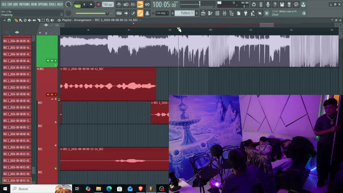343x193 pixels.
Task: Click the tempo field showing 160
Action: coord(107,5)
